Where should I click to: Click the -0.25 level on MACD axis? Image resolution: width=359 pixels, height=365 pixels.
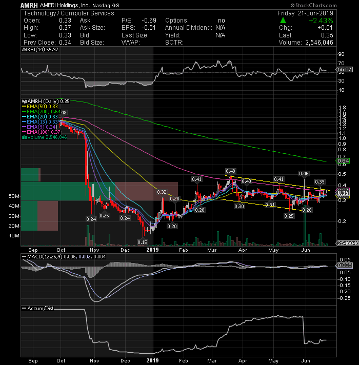pyautogui.click(x=344, y=298)
